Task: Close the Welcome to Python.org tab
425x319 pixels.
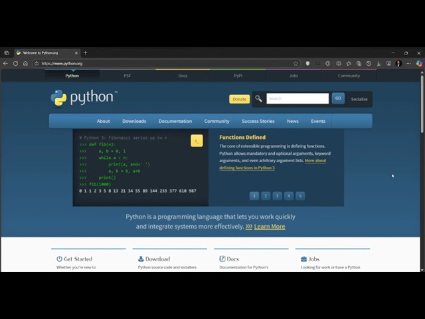Action: [76, 53]
